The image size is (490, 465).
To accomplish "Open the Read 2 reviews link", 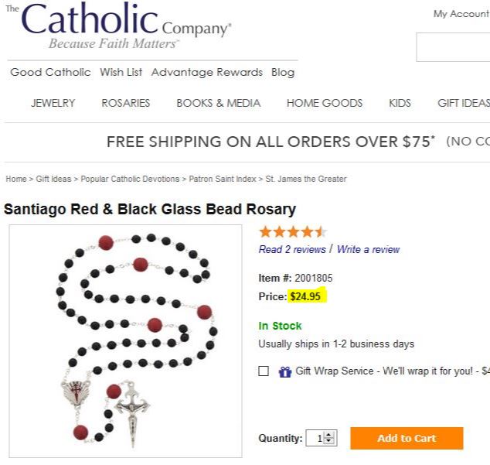I will click(292, 249).
